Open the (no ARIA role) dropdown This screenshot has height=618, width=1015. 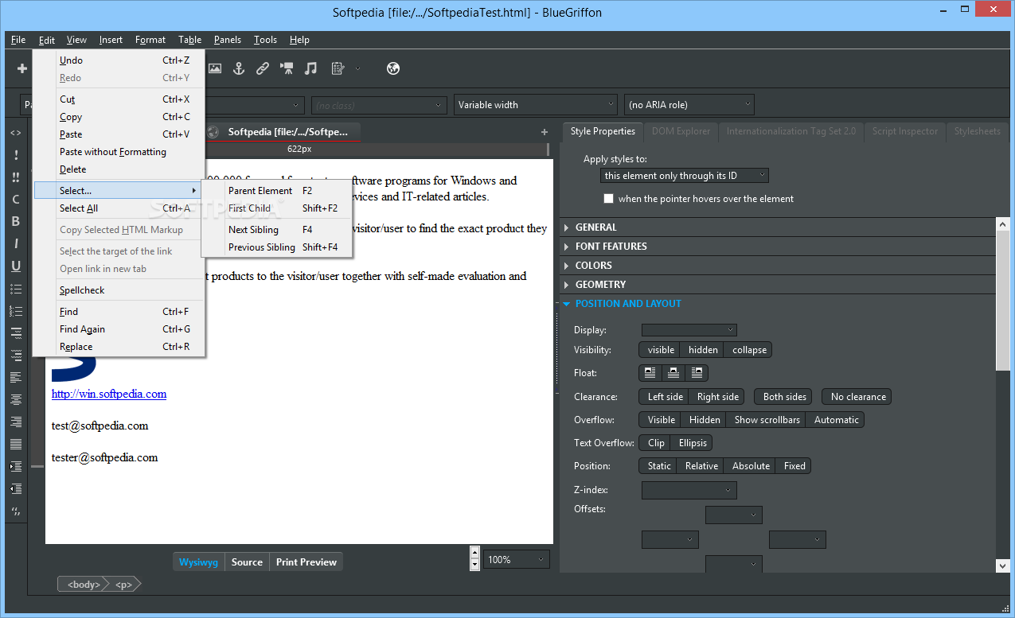(689, 105)
